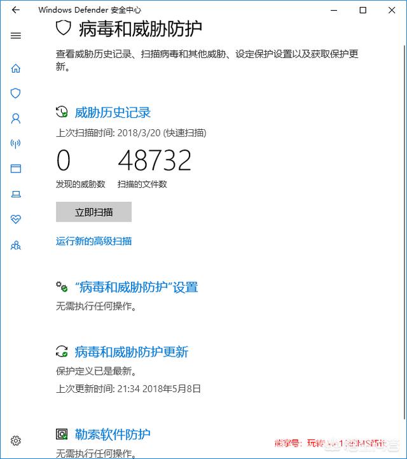Select the shield icon in the sidebar
This screenshot has width=407, height=459.
click(x=16, y=93)
